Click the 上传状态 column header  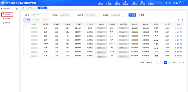pyautogui.click(x=167, y=24)
